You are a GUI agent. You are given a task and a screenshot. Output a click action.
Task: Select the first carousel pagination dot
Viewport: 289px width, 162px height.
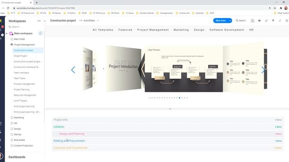click(149, 98)
